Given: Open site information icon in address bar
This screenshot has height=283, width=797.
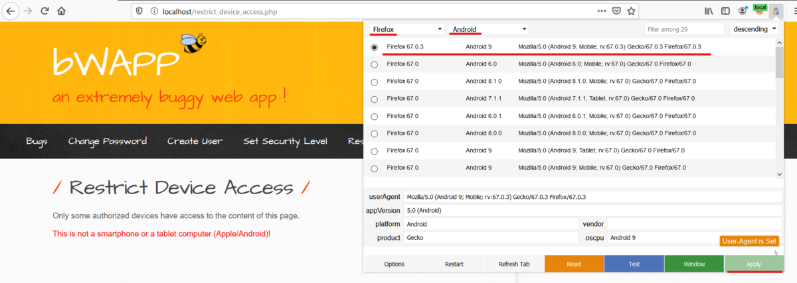Looking at the screenshot, I should pyautogui.click(x=153, y=11).
